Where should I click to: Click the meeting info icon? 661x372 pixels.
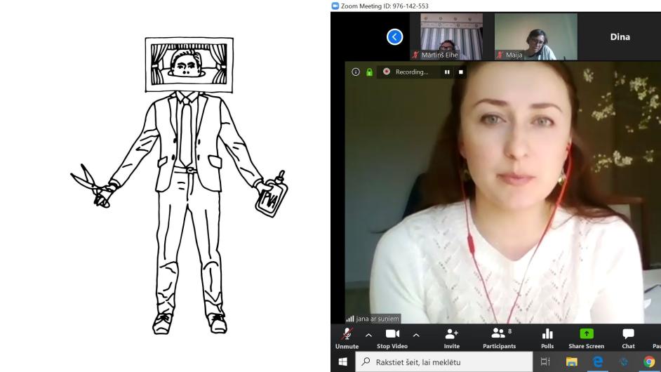coord(356,72)
